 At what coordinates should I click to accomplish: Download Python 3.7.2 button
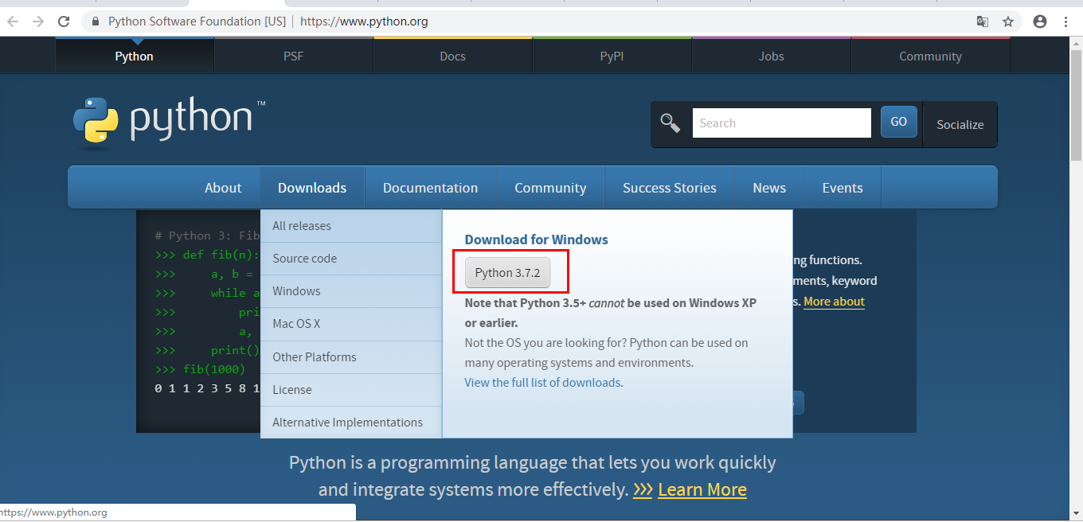click(507, 273)
